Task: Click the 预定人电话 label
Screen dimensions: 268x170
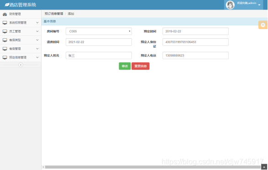Action: [148, 55]
